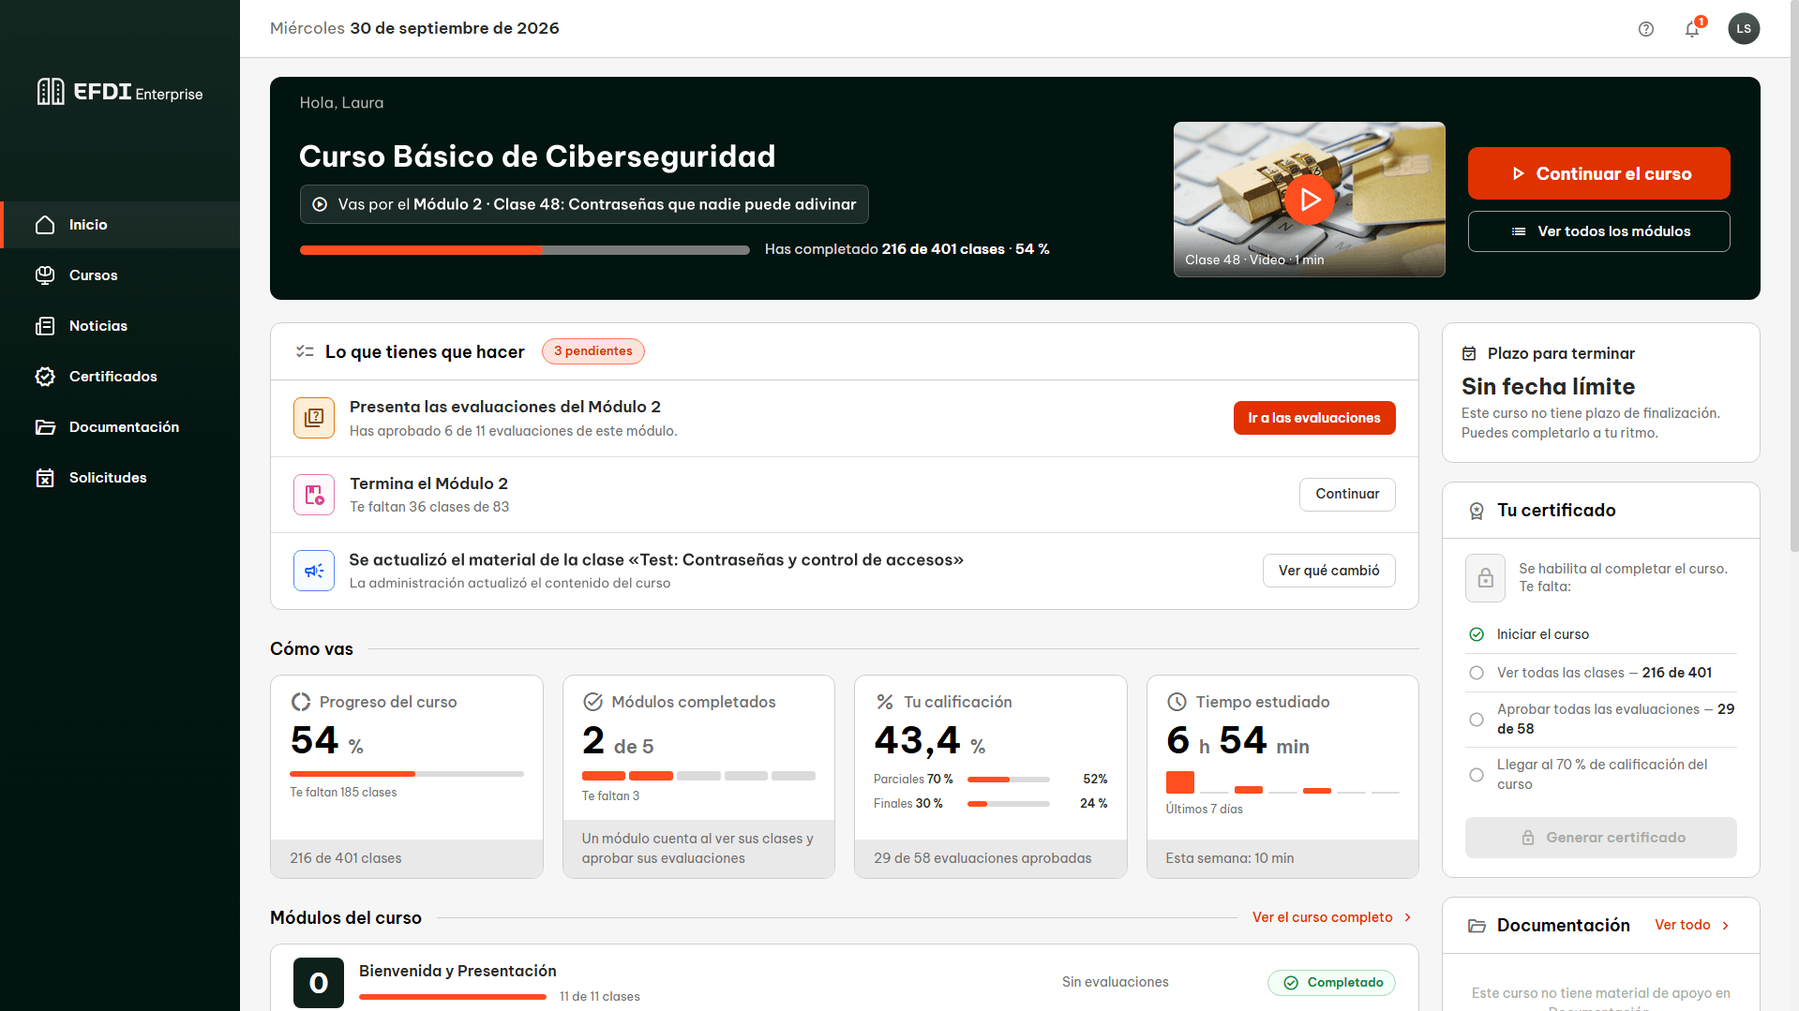Click the Módulos completados check icon
The height and width of the screenshot is (1011, 1799).
[592, 702]
